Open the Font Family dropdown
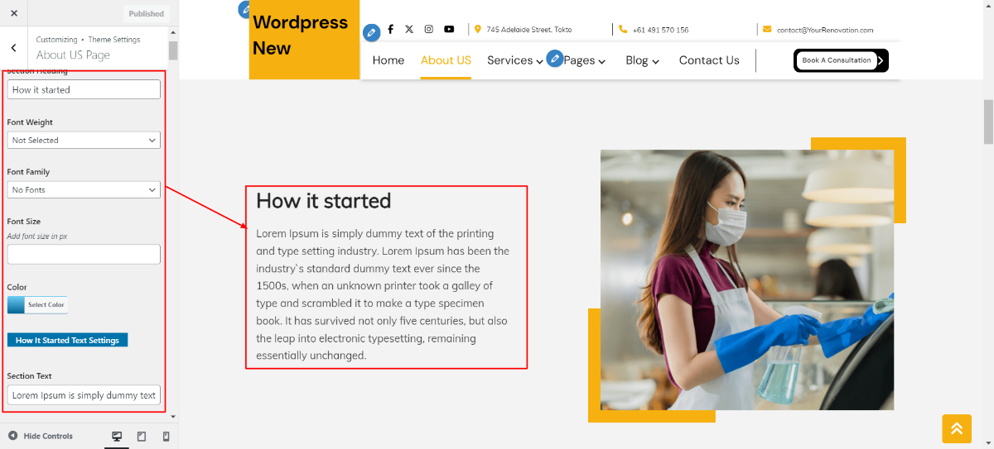The width and height of the screenshot is (994, 449). click(x=84, y=190)
